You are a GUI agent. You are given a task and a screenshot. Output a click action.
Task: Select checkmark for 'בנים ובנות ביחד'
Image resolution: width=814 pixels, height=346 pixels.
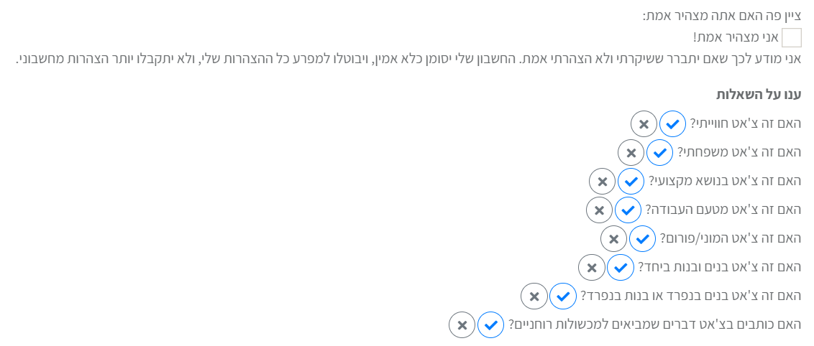(620, 268)
